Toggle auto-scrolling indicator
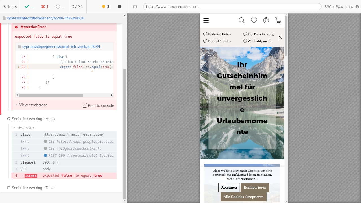Viewport: 361px width, 203px height. tap(106, 6)
